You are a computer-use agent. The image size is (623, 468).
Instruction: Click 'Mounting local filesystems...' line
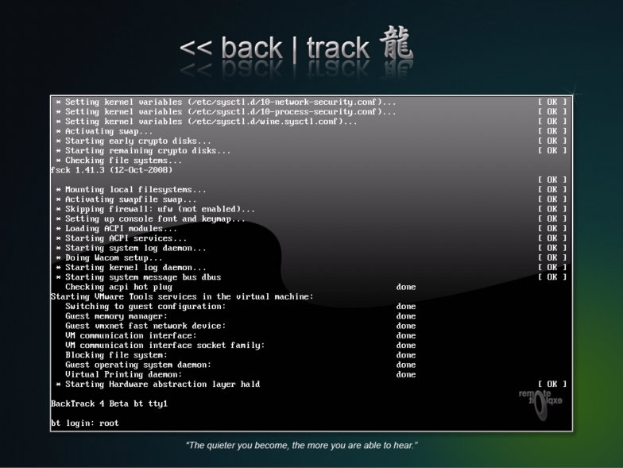[x=130, y=189]
